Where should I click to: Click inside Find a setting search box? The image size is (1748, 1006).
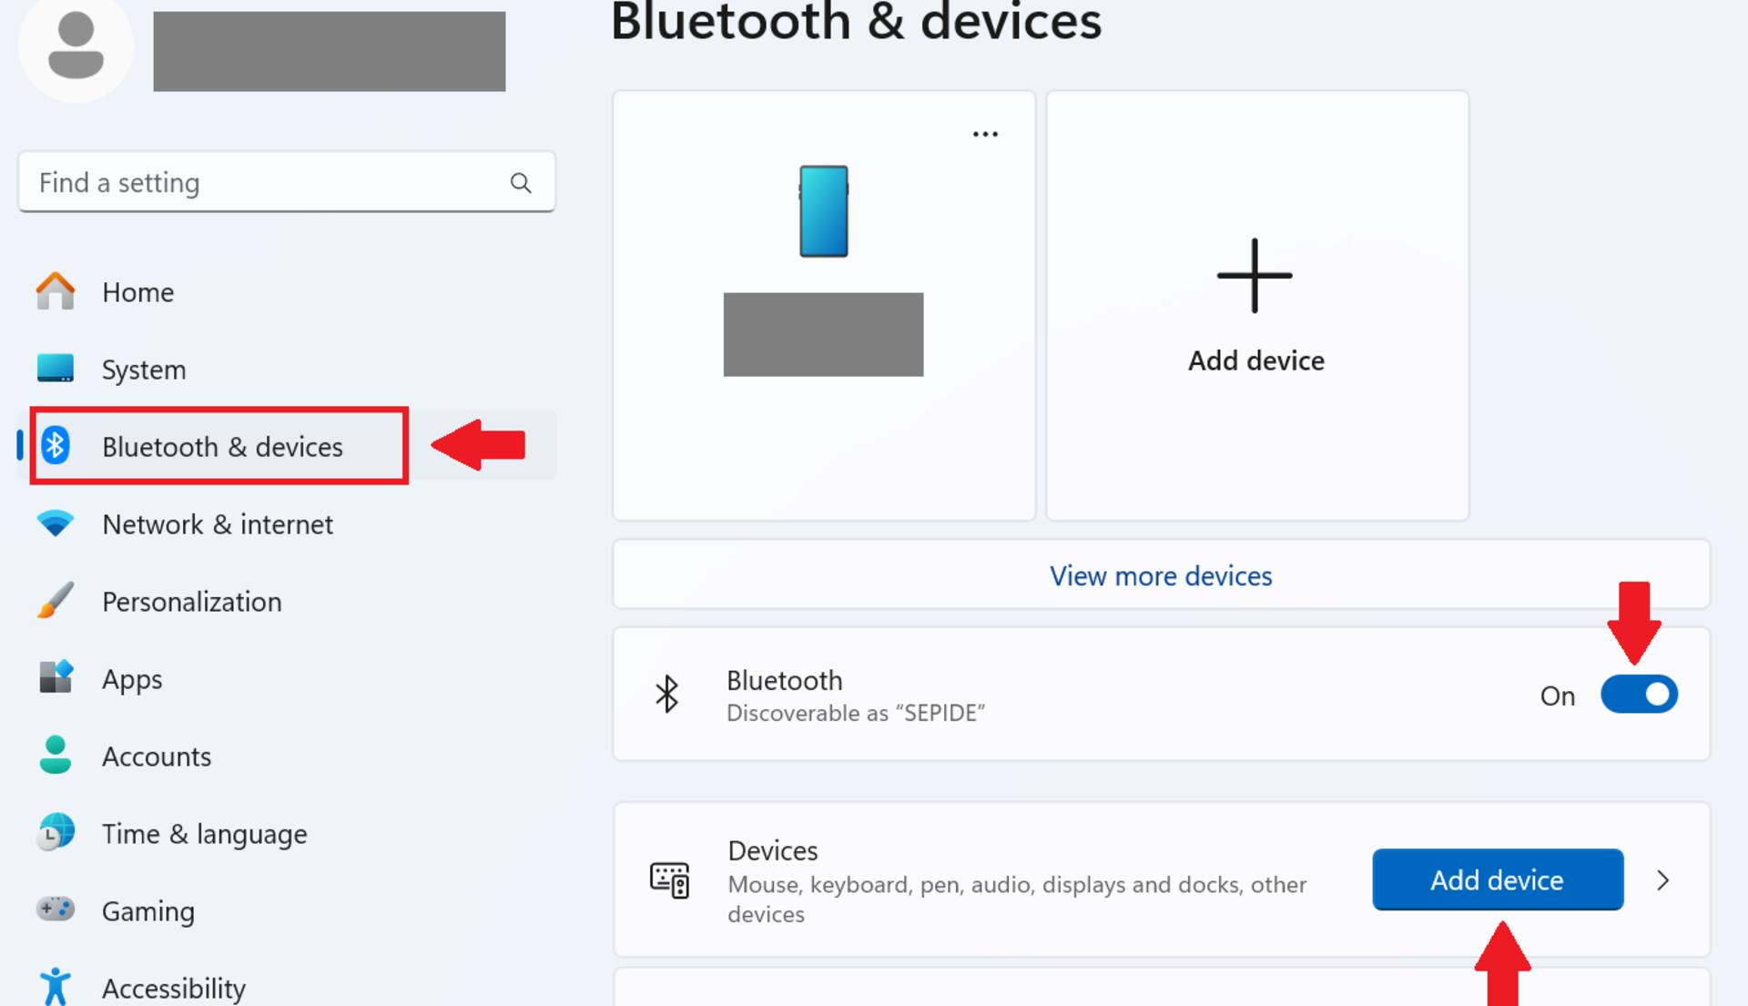(287, 182)
